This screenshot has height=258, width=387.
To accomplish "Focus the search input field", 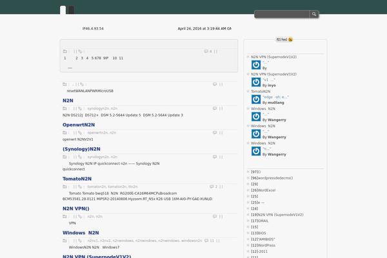I will 282,14.
